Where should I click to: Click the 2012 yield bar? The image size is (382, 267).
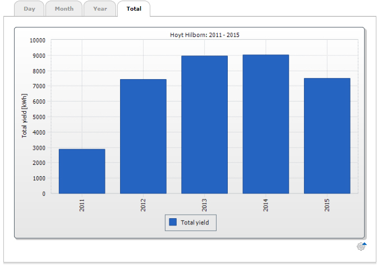pos(143,136)
